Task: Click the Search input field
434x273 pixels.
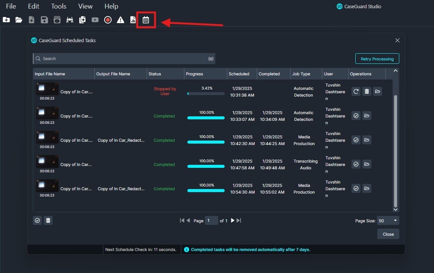Action: coord(123,59)
